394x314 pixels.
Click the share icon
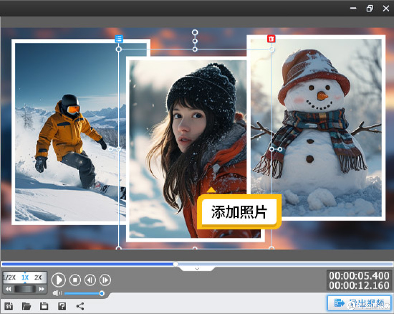pos(80,306)
